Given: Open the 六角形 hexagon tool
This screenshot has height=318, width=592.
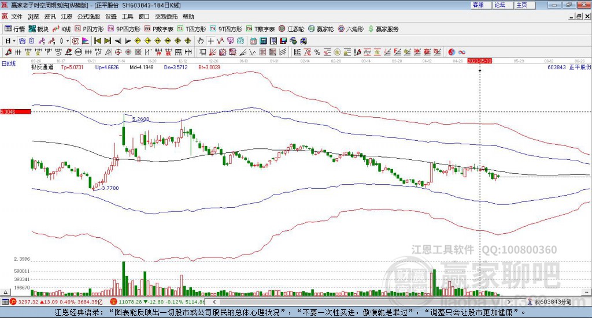Looking at the screenshot, I should [351, 29].
